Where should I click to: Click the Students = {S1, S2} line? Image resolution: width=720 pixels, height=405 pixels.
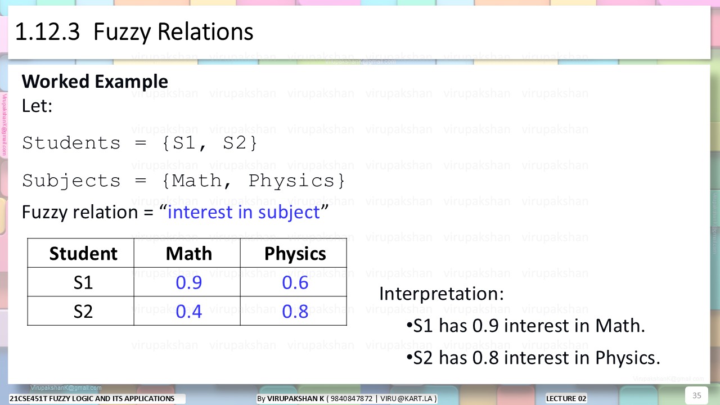tap(140, 143)
